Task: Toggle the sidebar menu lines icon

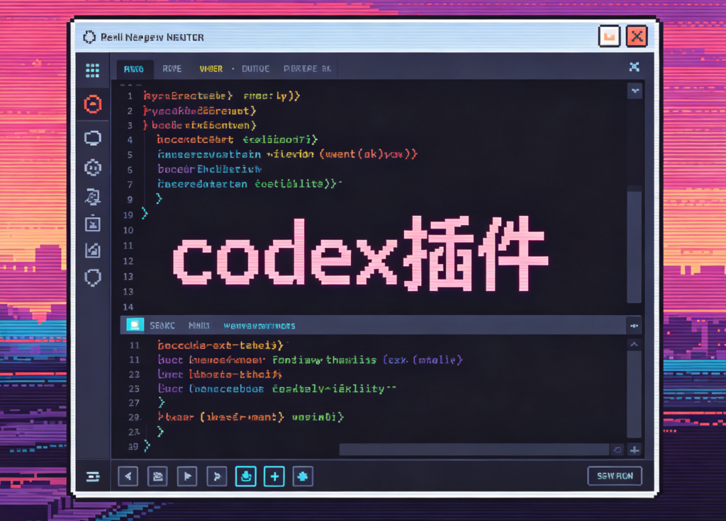Action: [93, 476]
